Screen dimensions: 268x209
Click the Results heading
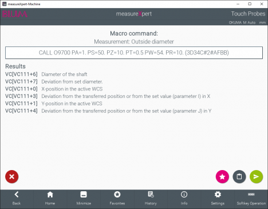point(15,66)
